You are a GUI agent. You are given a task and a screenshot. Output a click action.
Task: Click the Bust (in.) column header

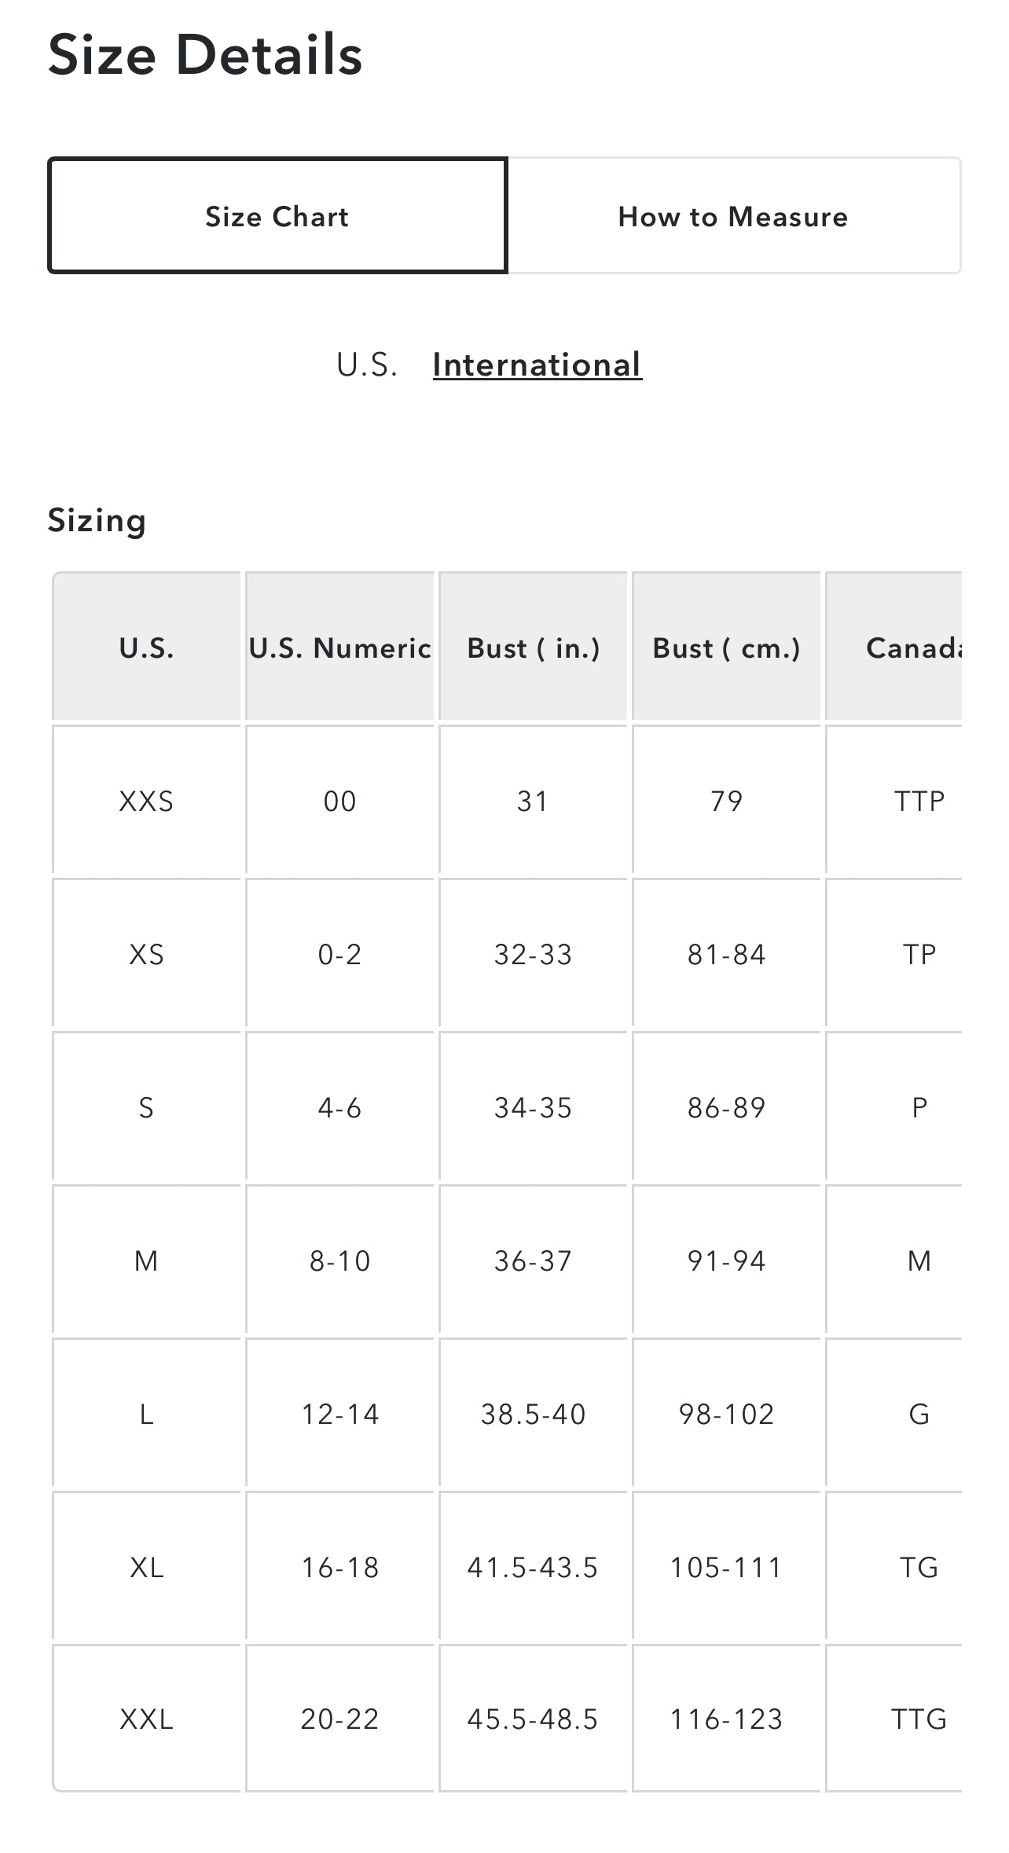pos(533,648)
